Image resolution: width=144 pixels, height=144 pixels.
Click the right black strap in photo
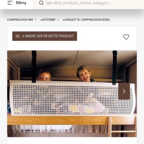[115, 68]
